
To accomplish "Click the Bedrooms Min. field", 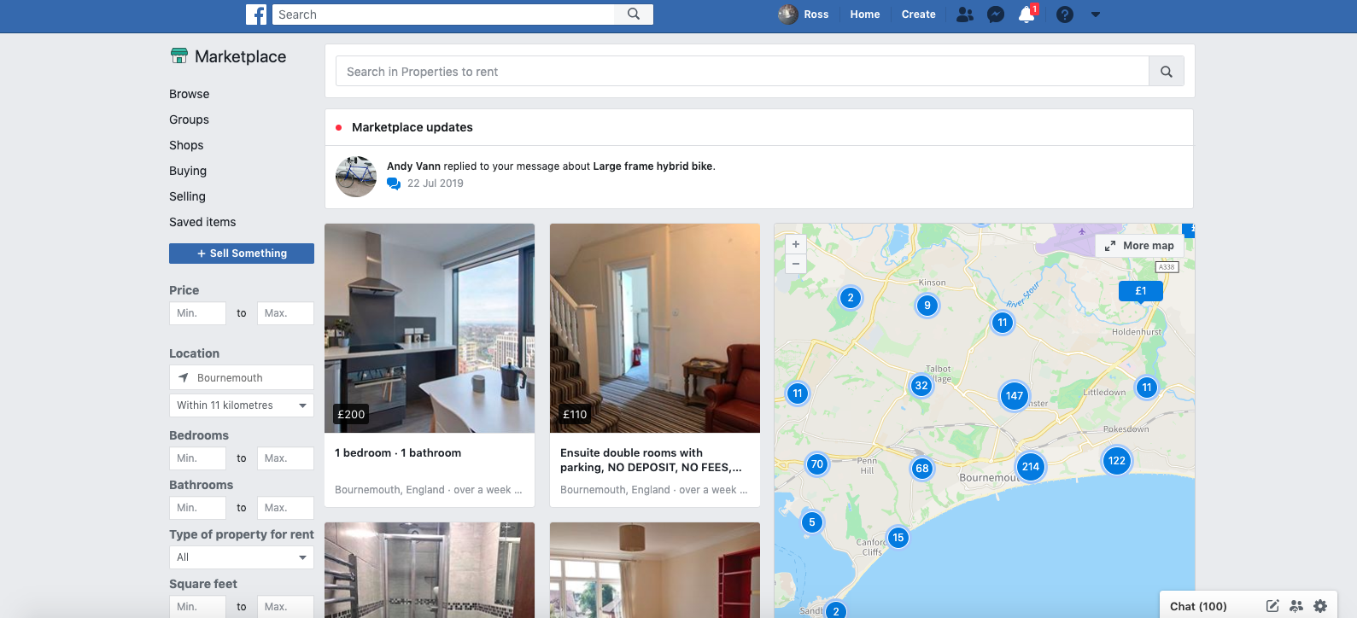I will [x=198, y=458].
